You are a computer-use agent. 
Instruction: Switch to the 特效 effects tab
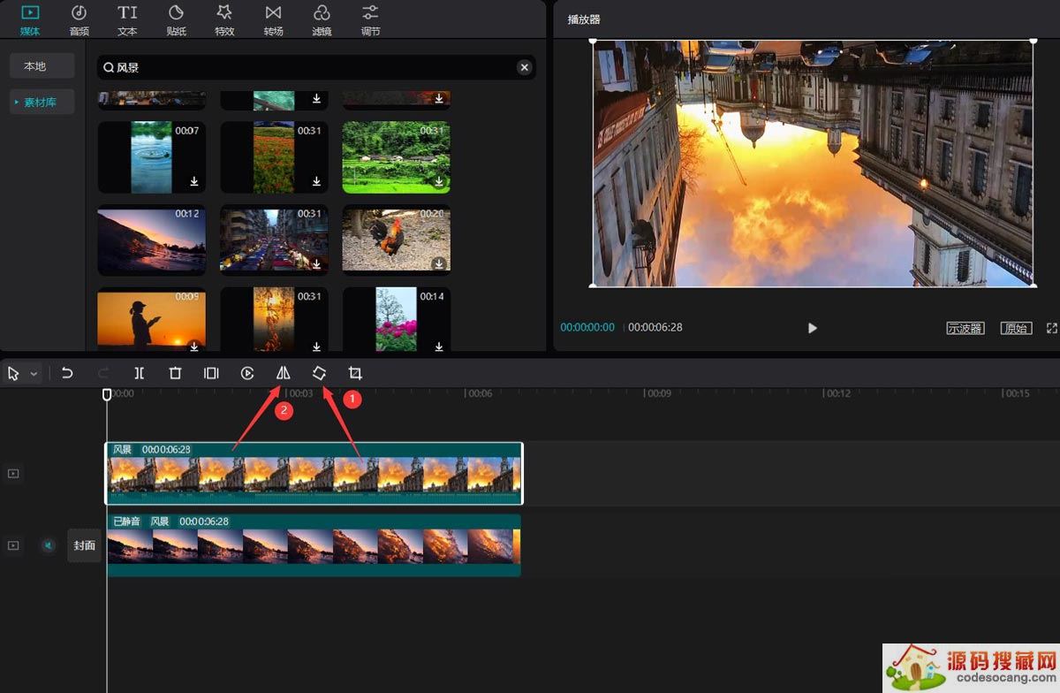224,20
